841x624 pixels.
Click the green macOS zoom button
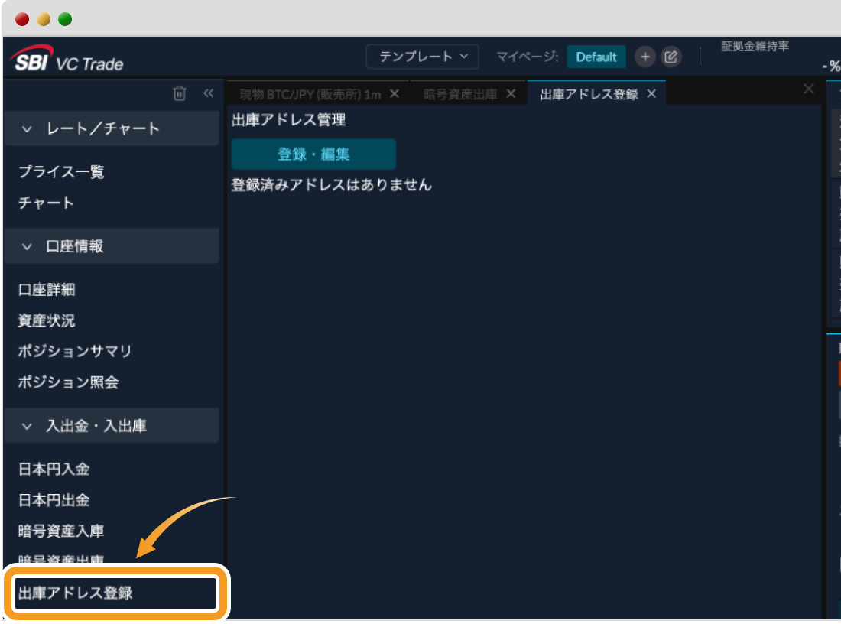point(64,18)
